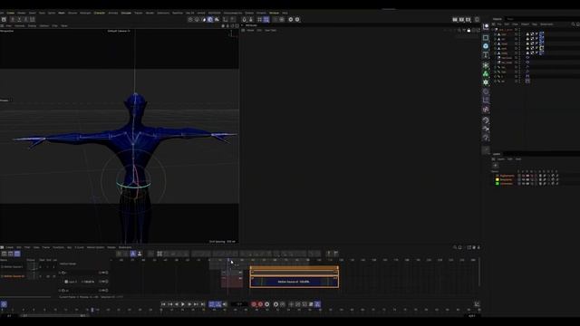Click the first gear settings icon in top toolbar
Screen dimensions: 580x326
291,19
